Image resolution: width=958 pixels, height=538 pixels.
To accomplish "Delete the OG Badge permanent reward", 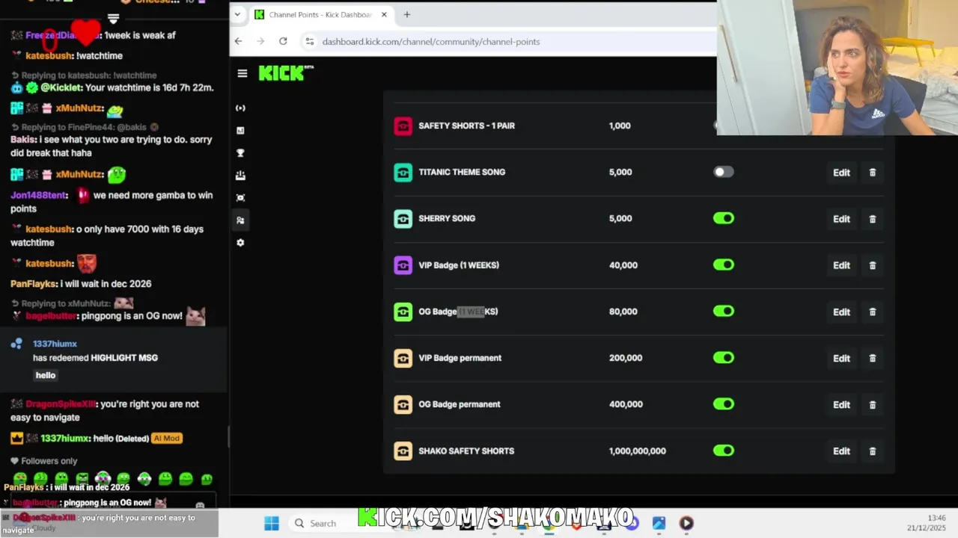I will [x=872, y=404].
